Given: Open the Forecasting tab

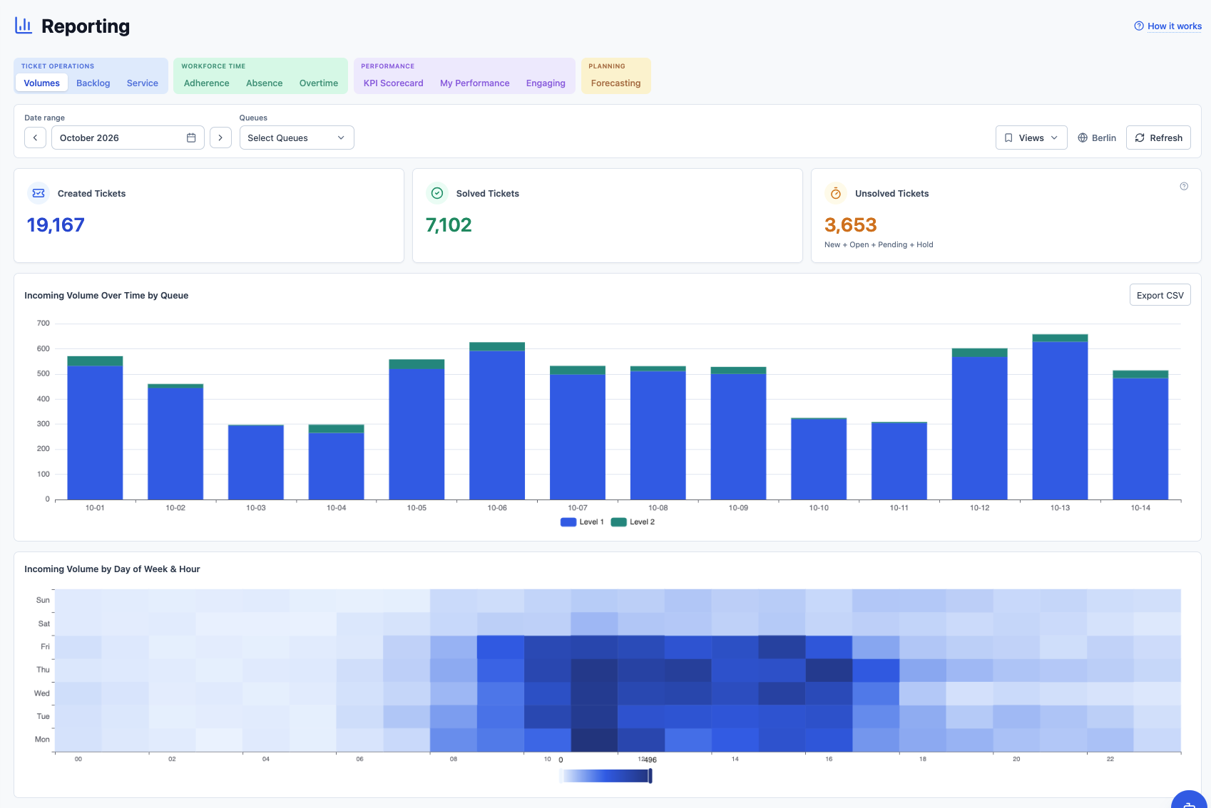Looking at the screenshot, I should click(616, 83).
